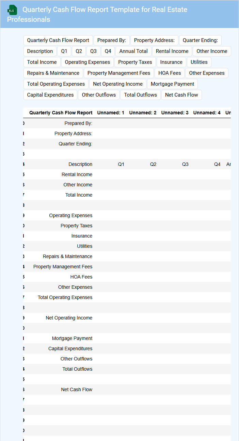Select the Property Address: tag
Viewport: 239px width, 441px height.
(154, 40)
